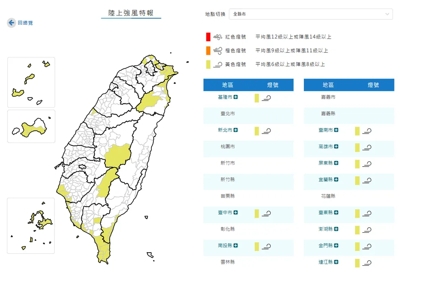Expand 連江縣 with its plus icon
The width and height of the screenshot is (429, 286).
point(336,262)
